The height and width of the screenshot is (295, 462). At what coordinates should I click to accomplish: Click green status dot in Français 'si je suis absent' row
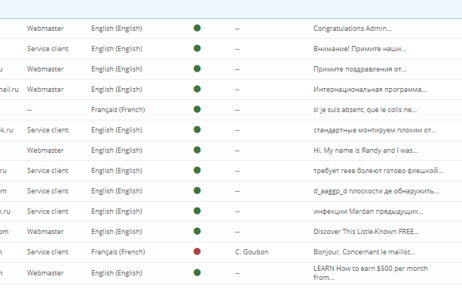(x=197, y=109)
